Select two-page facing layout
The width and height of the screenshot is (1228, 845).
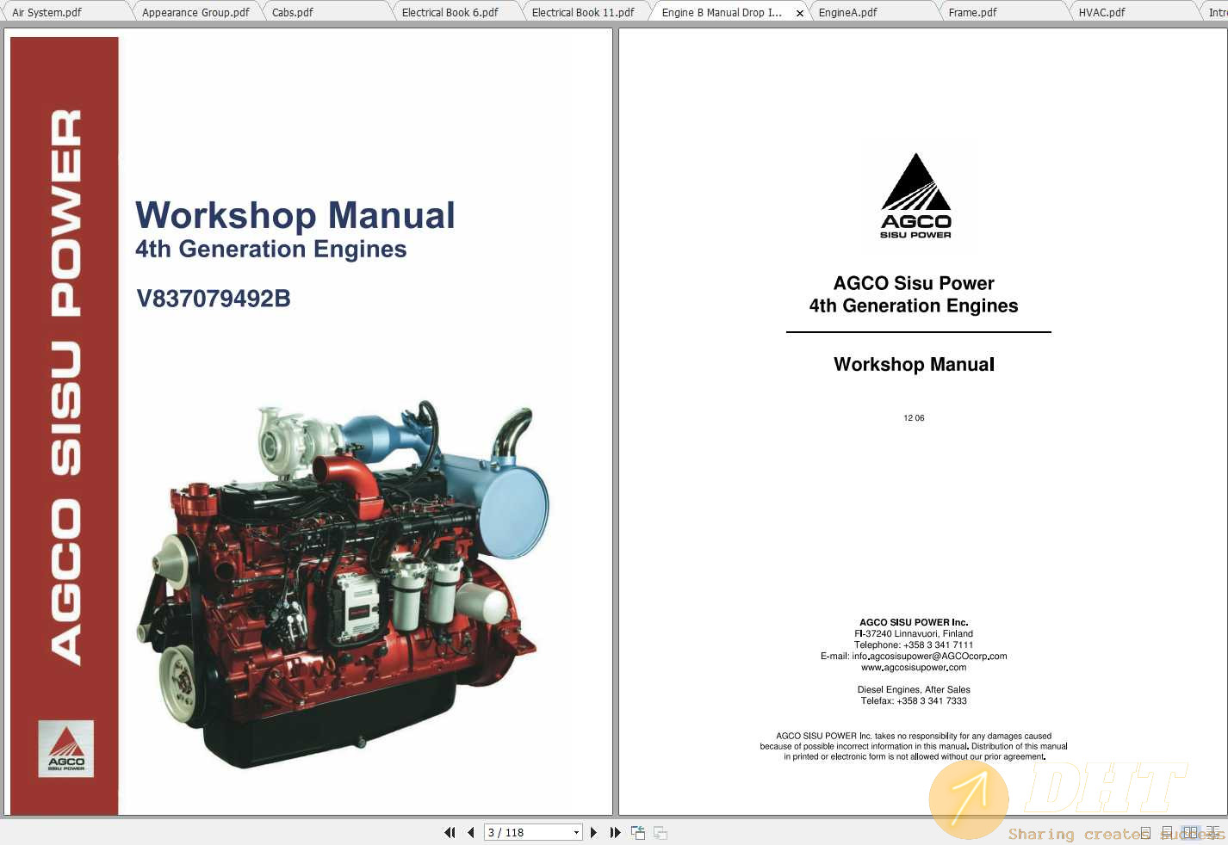pyautogui.click(x=1190, y=832)
